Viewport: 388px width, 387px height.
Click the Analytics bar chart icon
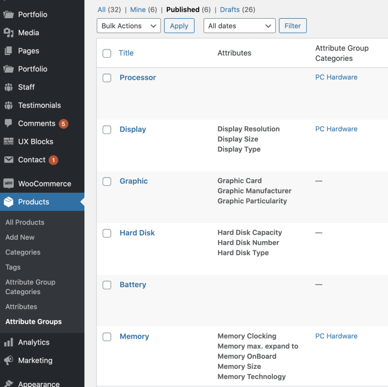(9, 343)
